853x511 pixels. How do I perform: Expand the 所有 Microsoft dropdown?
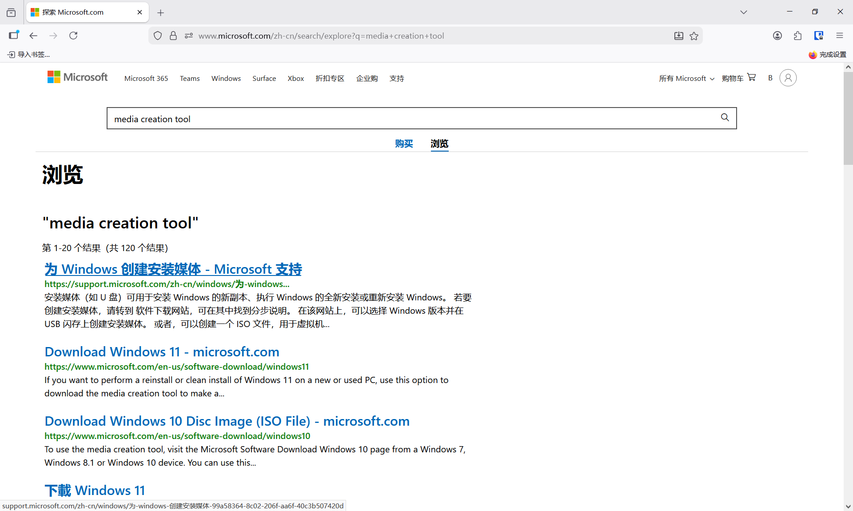(686, 78)
